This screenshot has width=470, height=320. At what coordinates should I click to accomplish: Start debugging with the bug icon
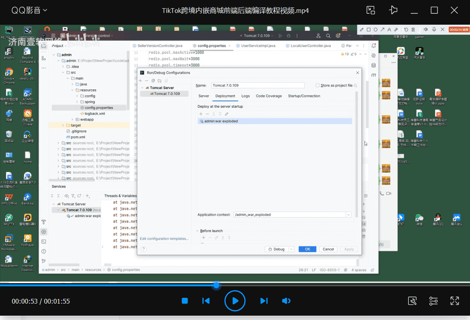[289, 36]
